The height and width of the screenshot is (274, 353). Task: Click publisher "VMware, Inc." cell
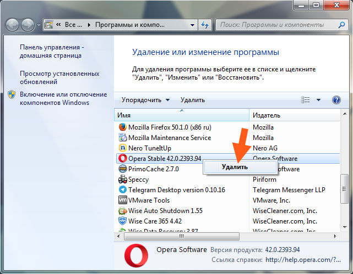[271, 200]
